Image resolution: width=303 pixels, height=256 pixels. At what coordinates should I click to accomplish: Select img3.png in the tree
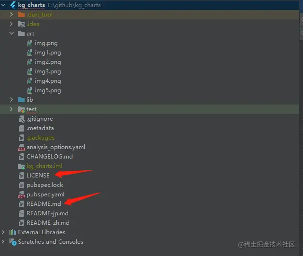pyautogui.click(x=48, y=71)
